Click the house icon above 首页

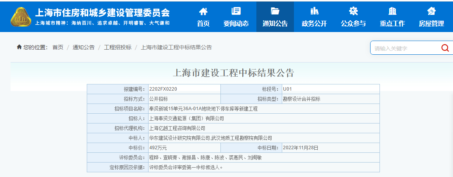203,11
